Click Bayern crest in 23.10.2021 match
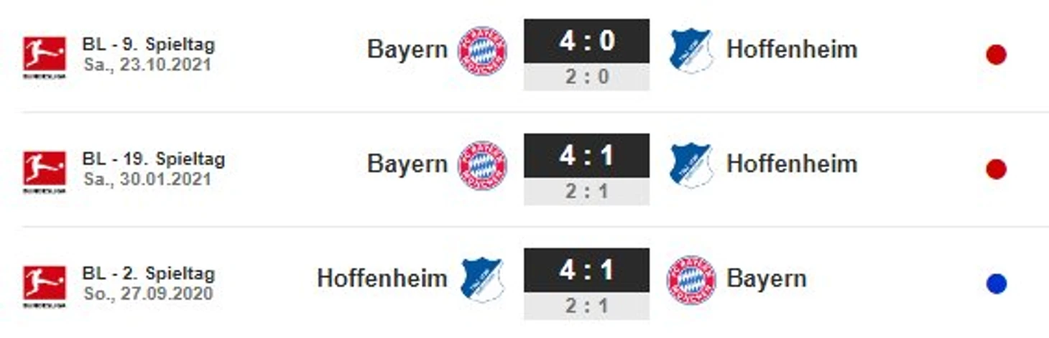The width and height of the screenshot is (1049, 338). coord(482,51)
